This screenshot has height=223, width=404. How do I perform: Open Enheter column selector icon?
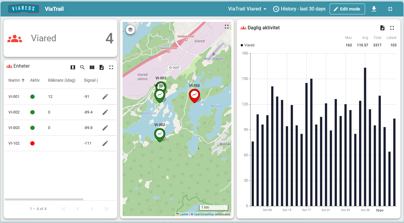point(92,67)
